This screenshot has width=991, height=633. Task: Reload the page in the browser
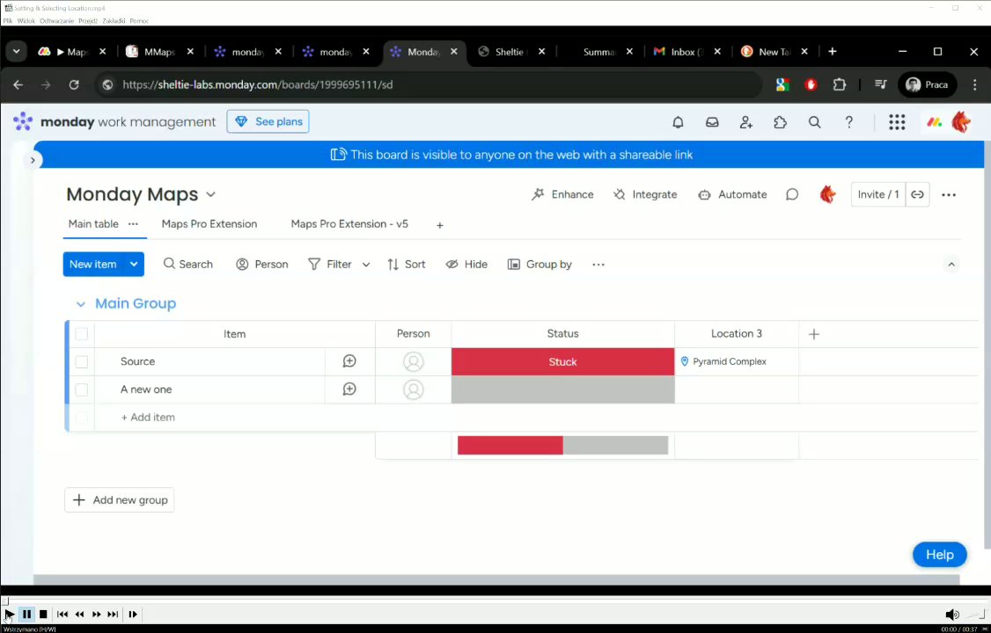tap(74, 84)
